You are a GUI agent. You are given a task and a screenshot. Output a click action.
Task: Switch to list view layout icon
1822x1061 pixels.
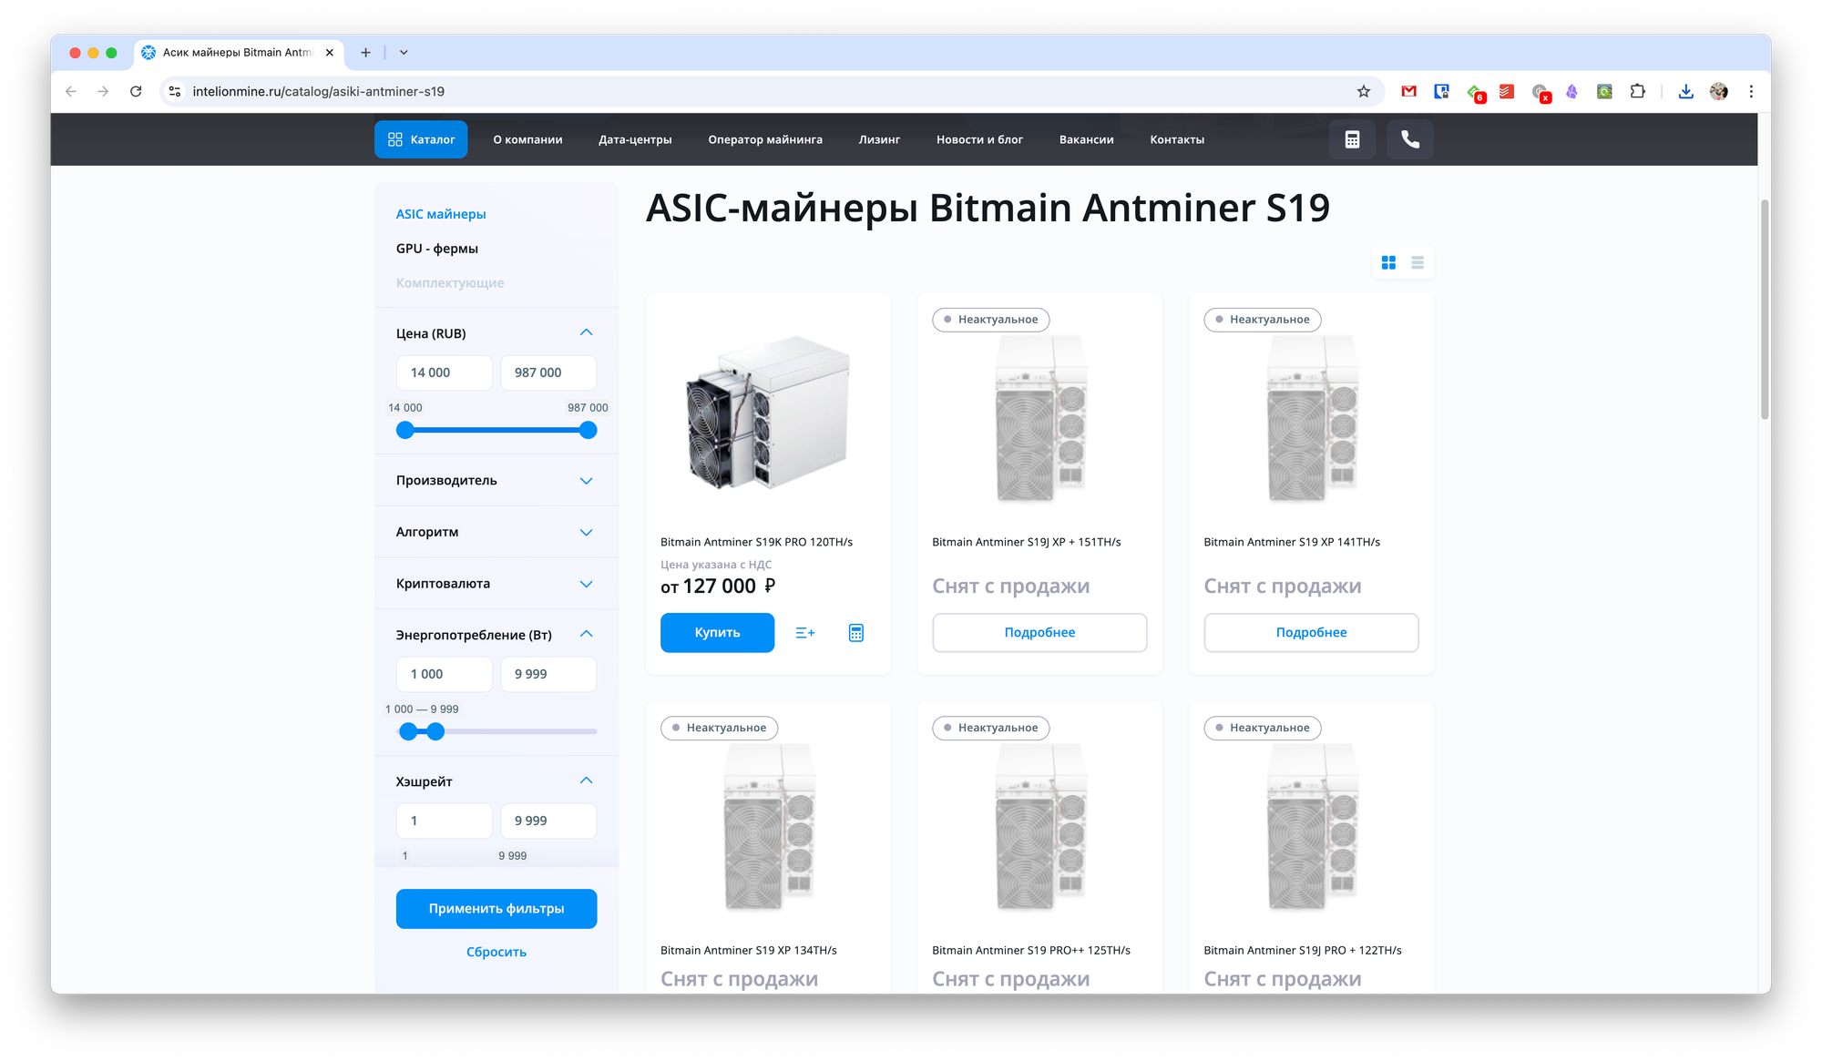[x=1418, y=262]
